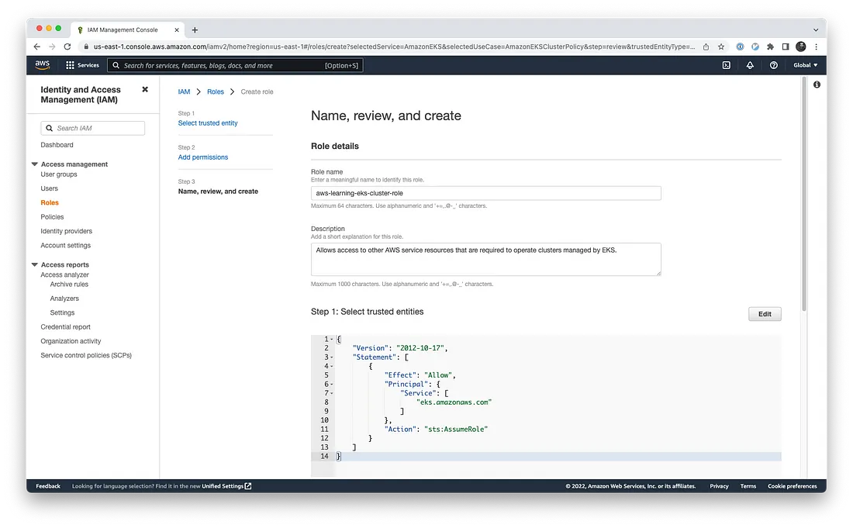Click the browser forward arrow

52,47
